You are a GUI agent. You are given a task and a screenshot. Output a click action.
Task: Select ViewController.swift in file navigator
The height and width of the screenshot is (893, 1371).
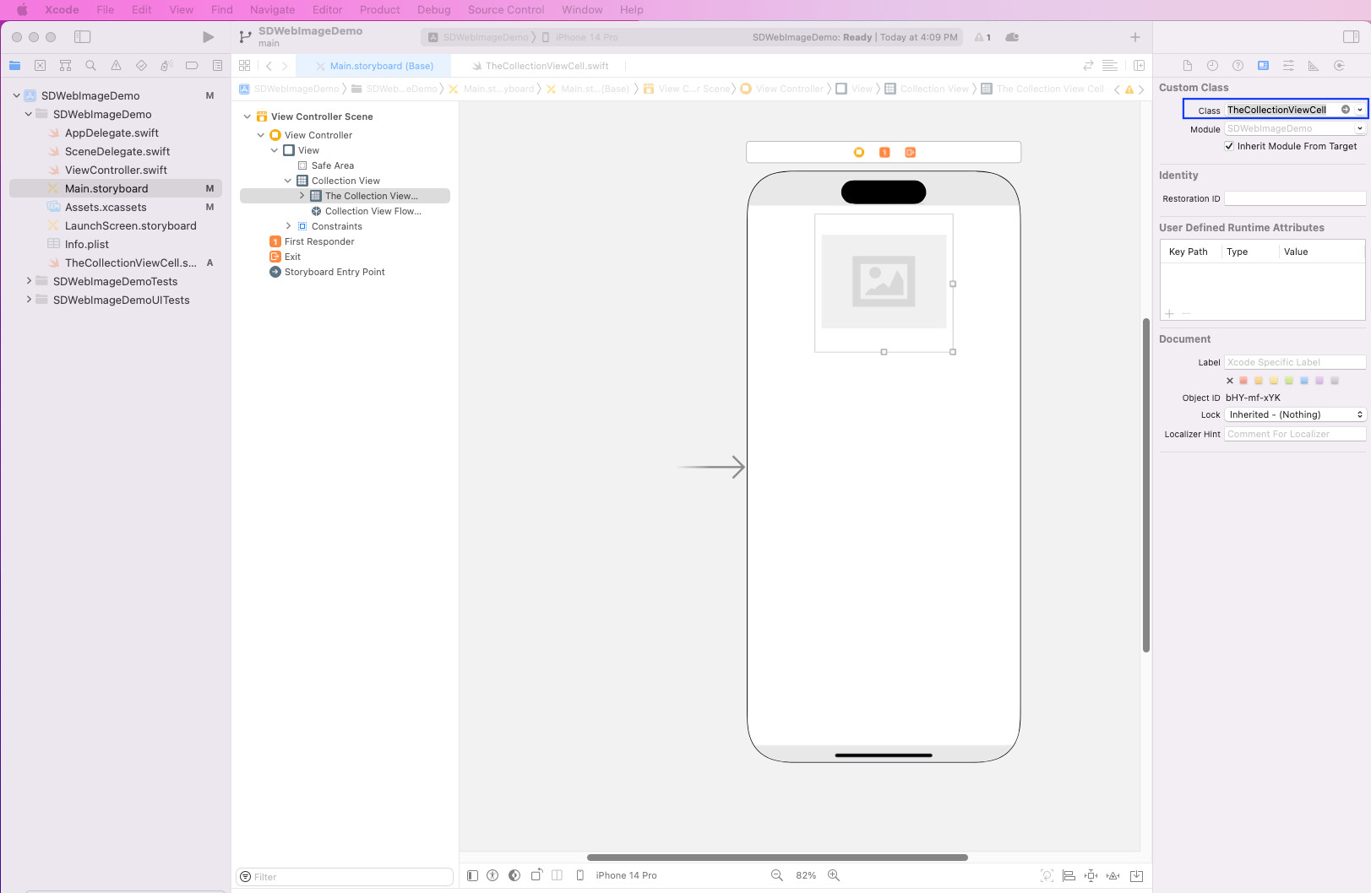tap(116, 170)
